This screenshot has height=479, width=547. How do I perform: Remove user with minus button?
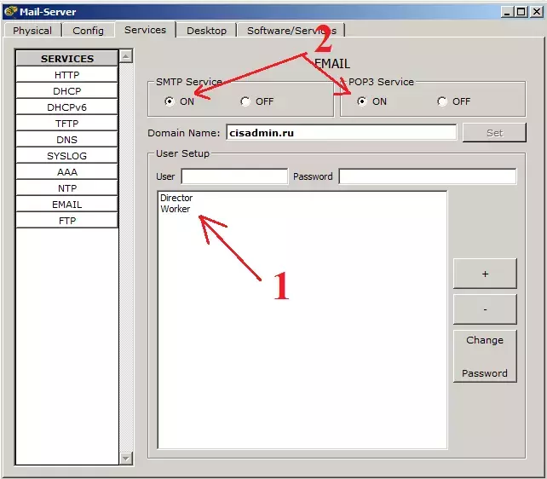coord(485,309)
